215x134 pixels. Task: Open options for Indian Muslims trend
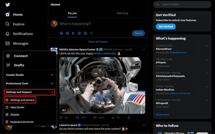click(x=207, y=86)
